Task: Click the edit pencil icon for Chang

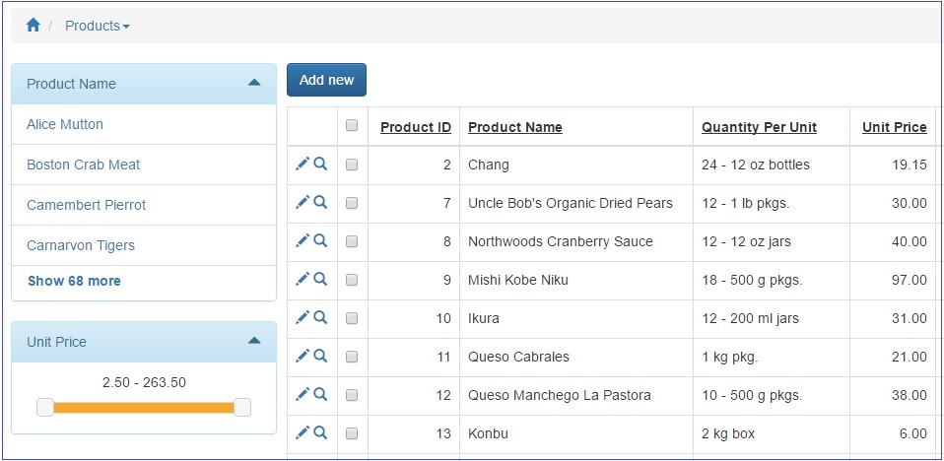Action: click(x=303, y=164)
